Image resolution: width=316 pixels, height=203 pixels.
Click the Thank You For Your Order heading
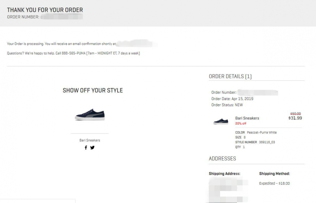tap(45, 10)
